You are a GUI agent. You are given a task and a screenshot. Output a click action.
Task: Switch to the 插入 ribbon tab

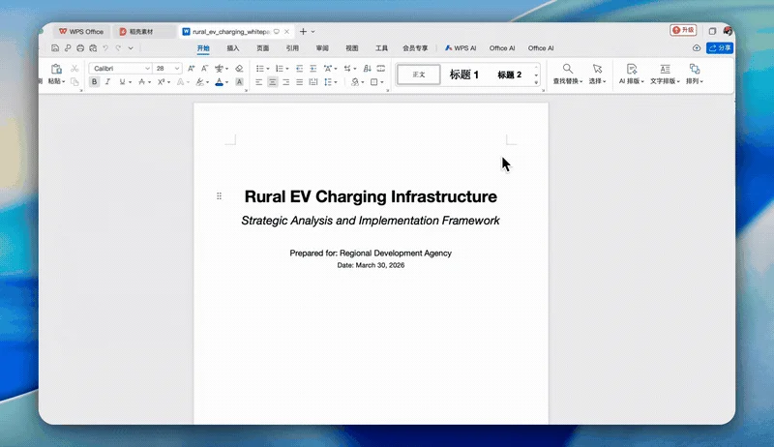(233, 47)
